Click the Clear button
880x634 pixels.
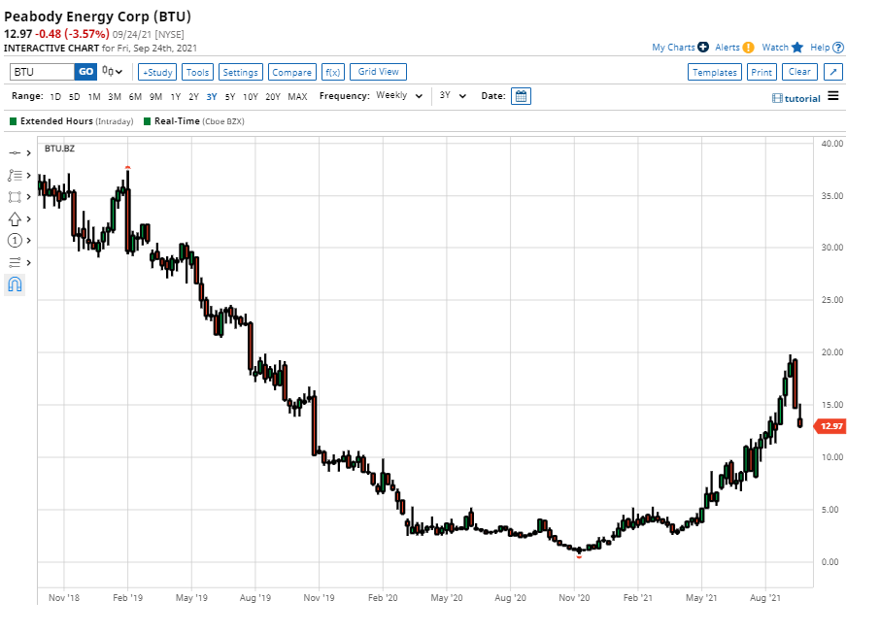pyautogui.click(x=799, y=72)
